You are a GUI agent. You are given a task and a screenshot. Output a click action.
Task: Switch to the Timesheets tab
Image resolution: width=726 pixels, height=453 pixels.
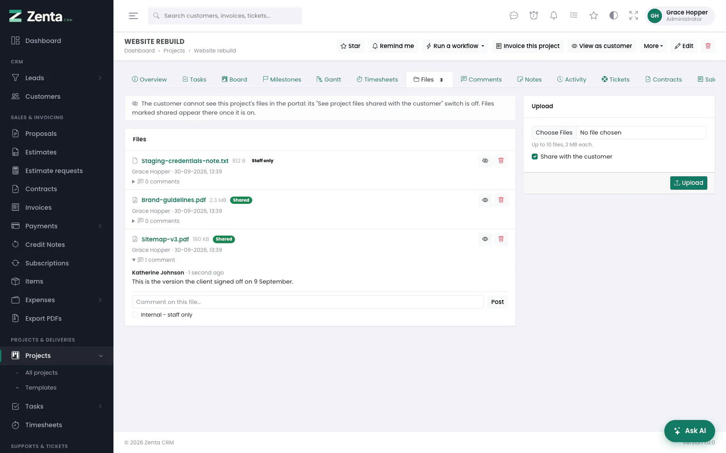pyautogui.click(x=377, y=80)
